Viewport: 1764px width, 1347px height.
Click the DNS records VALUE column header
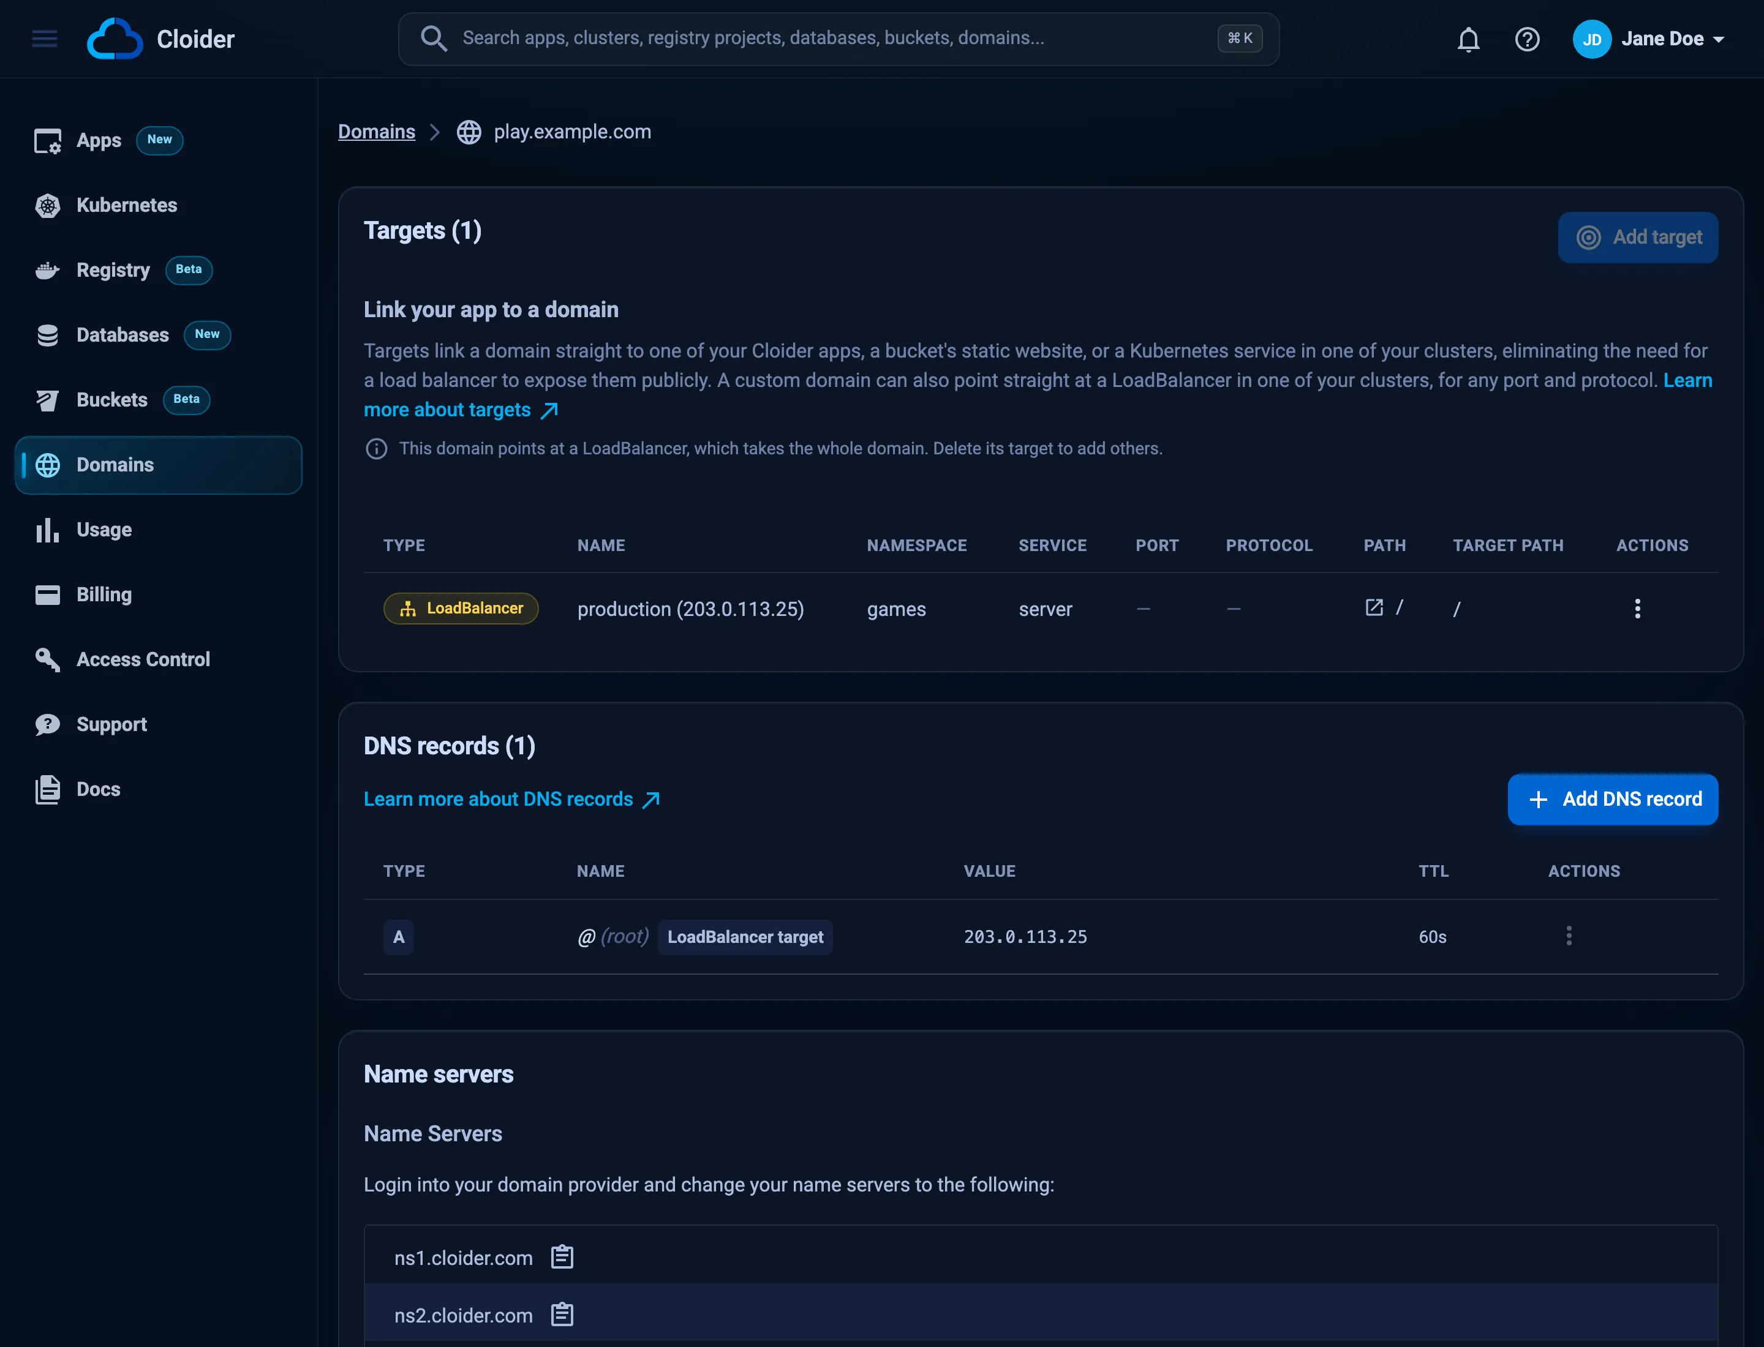989,871
